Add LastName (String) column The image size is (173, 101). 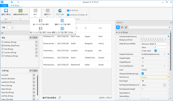coord(34,82)
